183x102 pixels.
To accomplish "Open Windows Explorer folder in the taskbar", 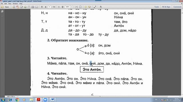I will coord(31,100).
